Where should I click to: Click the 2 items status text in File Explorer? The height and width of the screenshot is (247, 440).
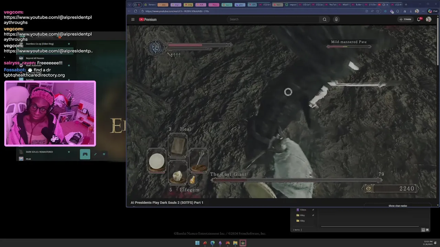[x=296, y=230]
